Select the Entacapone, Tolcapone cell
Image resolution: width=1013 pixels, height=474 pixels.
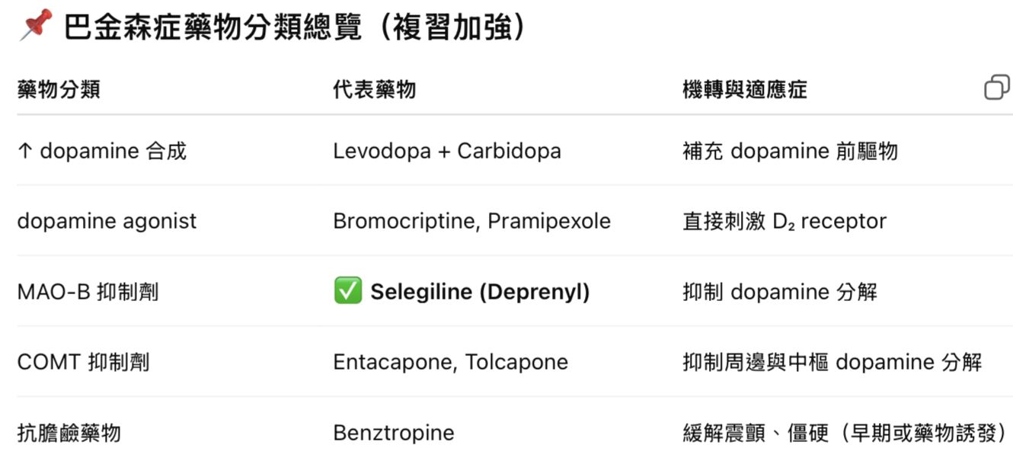(x=450, y=362)
